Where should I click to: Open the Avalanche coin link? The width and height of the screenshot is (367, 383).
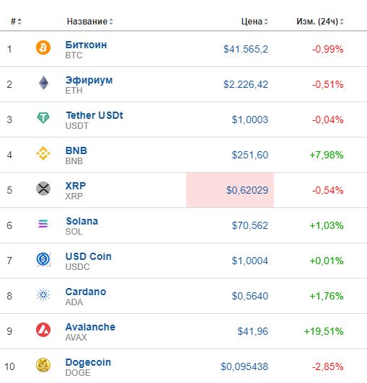coord(90,327)
